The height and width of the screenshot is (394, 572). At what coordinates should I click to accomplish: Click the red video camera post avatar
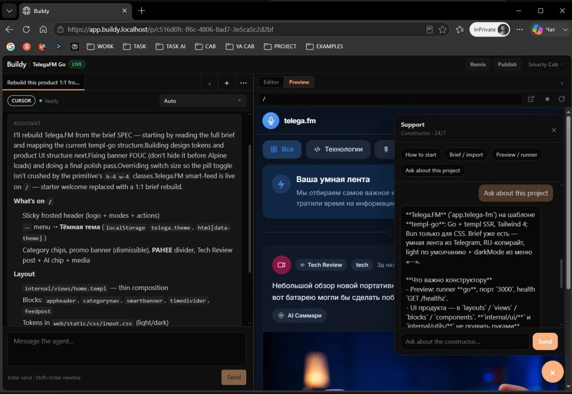pyautogui.click(x=282, y=265)
